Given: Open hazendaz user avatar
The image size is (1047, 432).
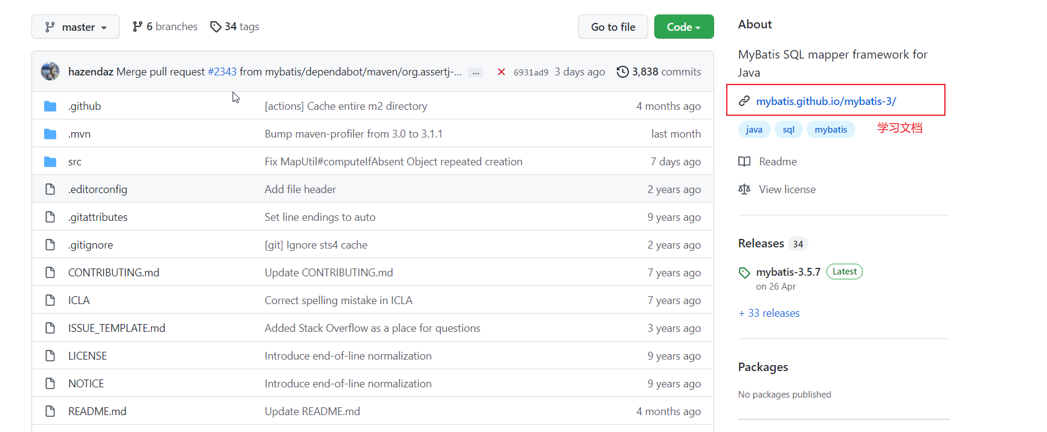Looking at the screenshot, I should (50, 71).
